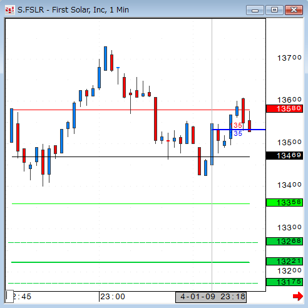Select the green 13175 price label
The height and width of the screenshot is (308, 308).
click(x=284, y=282)
